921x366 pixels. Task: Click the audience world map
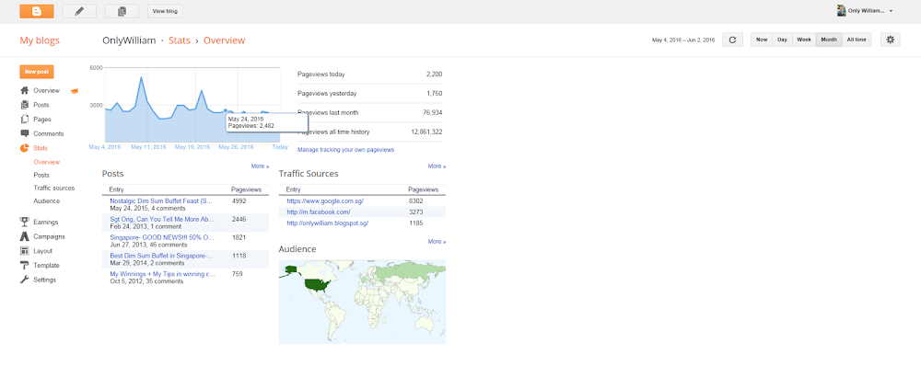(x=362, y=302)
